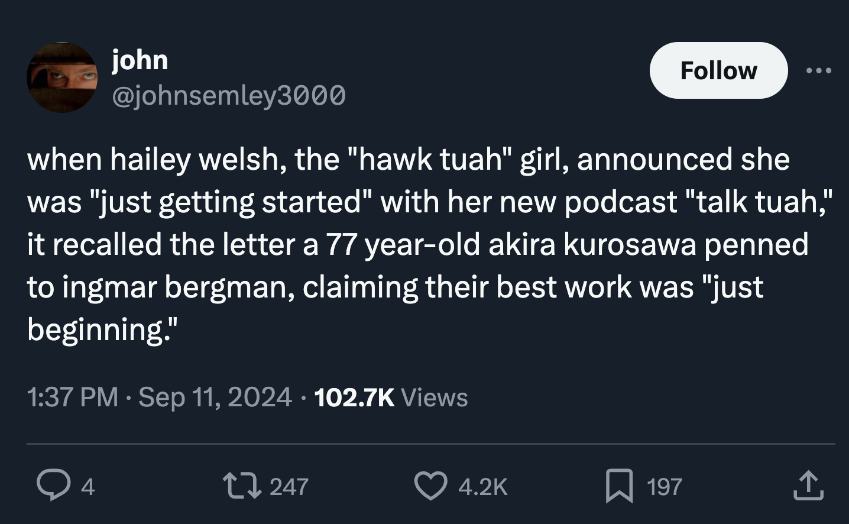Viewport: 849px width, 524px height.
Task: Click the reply count of 4
Action: tap(88, 487)
